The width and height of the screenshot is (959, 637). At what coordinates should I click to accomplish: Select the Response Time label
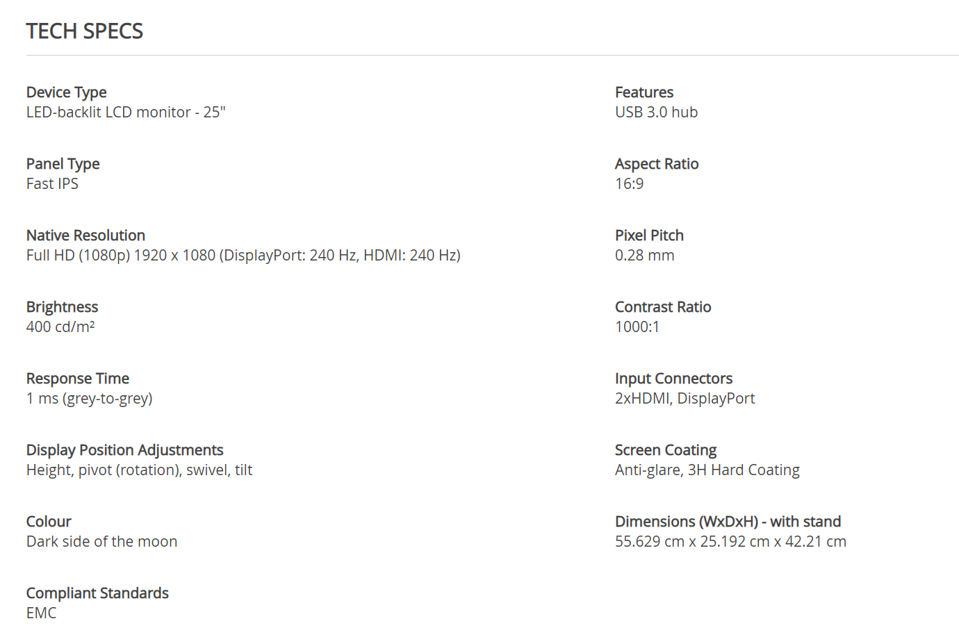(78, 379)
